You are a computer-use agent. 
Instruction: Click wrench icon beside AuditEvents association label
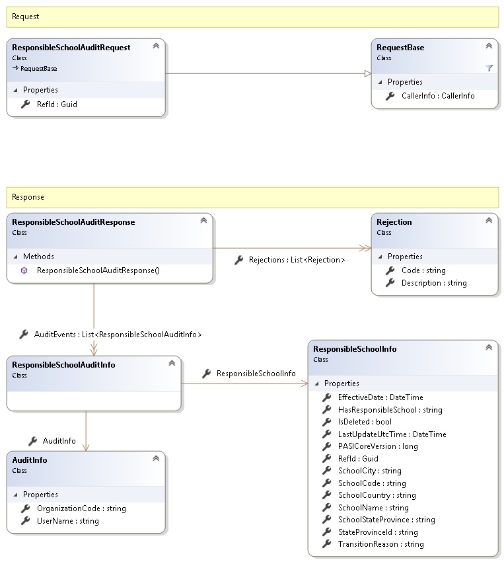click(24, 335)
